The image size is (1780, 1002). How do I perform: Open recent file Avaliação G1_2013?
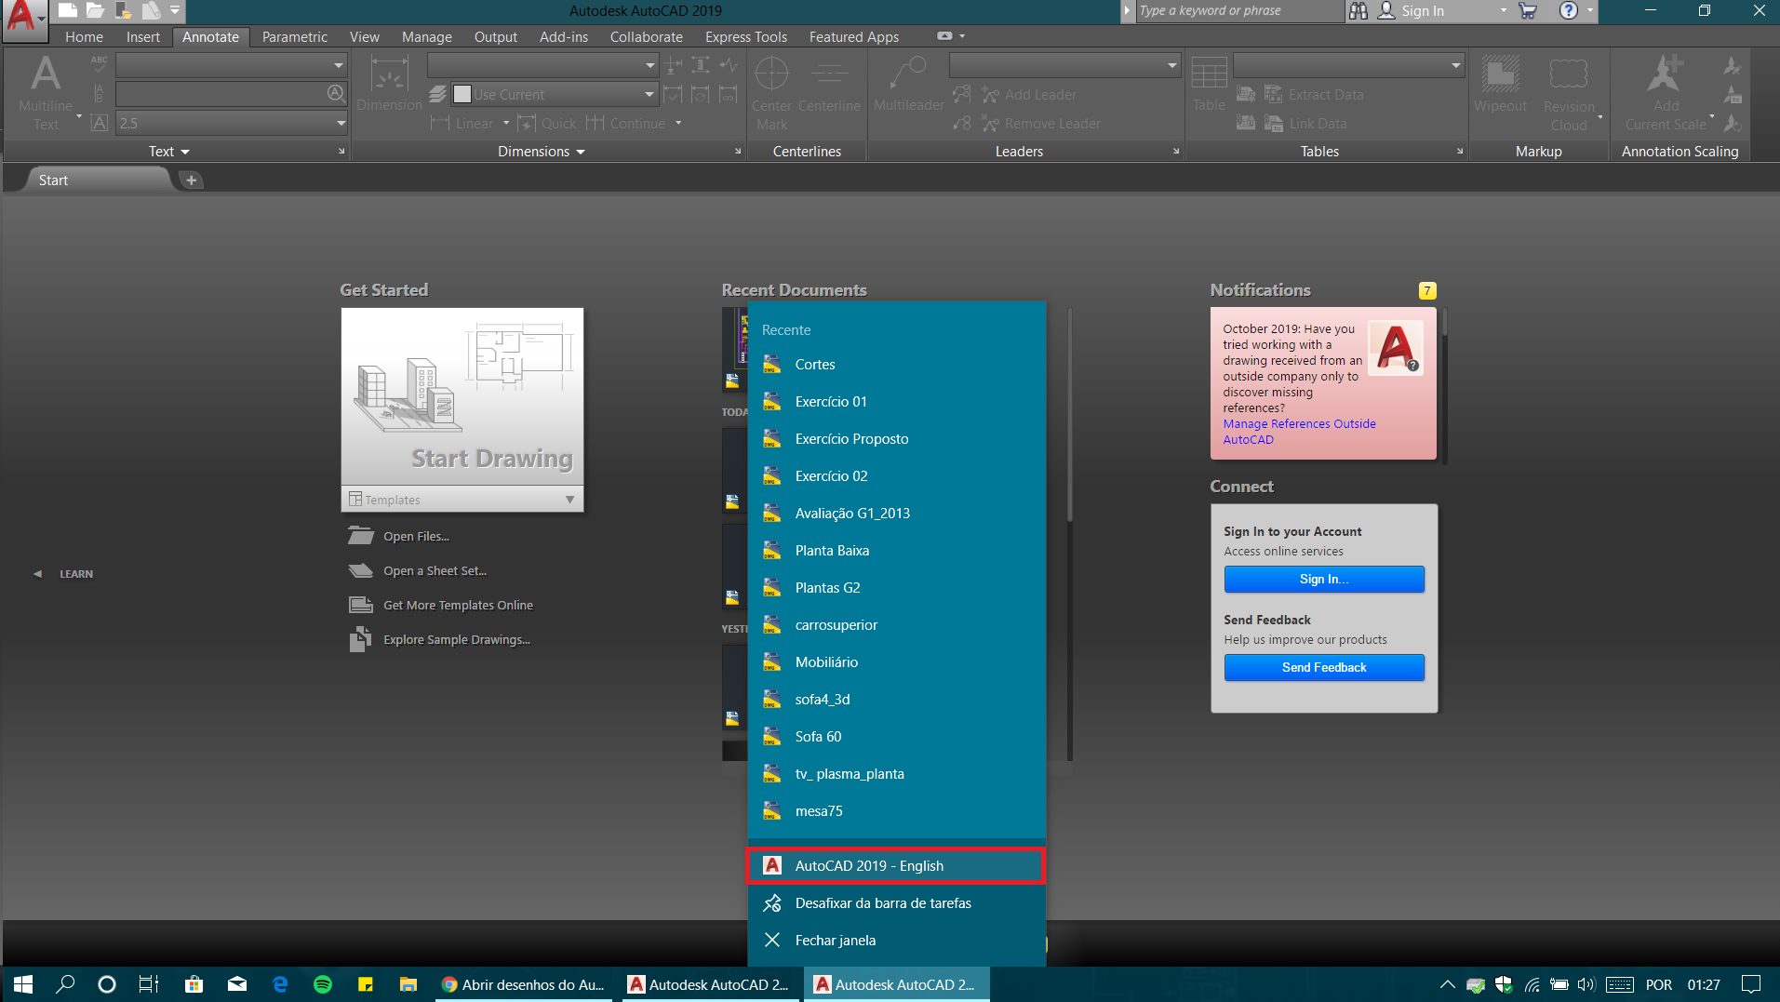point(896,514)
